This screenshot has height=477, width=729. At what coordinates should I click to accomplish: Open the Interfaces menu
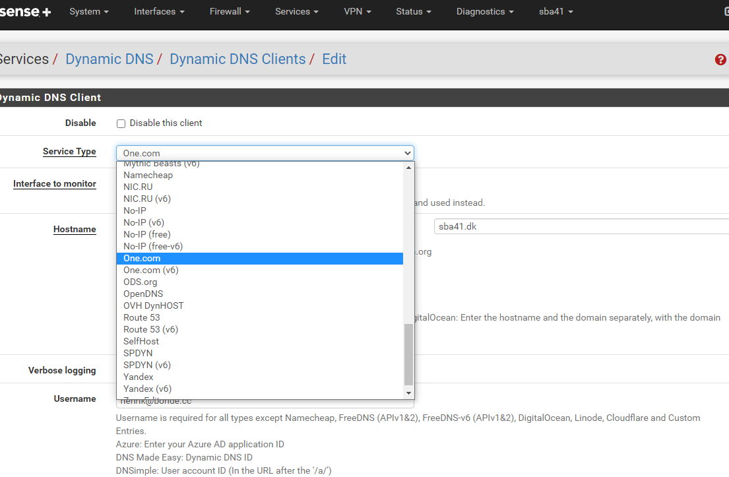point(159,12)
